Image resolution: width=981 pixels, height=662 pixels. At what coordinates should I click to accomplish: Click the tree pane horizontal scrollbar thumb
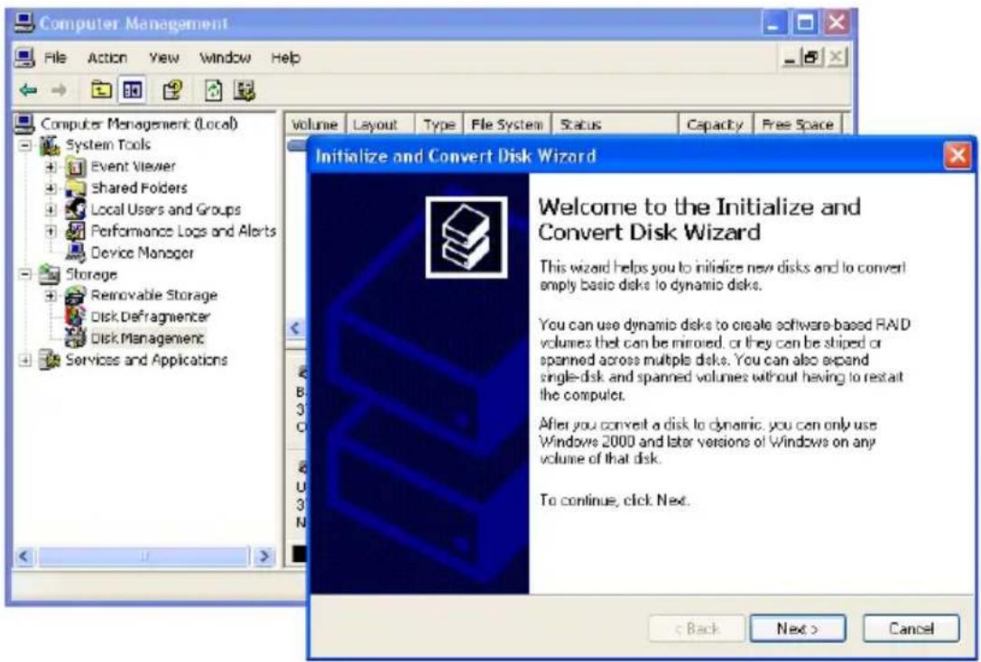click(x=143, y=556)
